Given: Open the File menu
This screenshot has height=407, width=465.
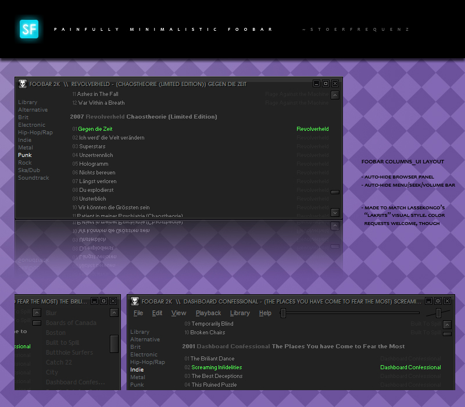Looking at the screenshot, I should point(138,313).
